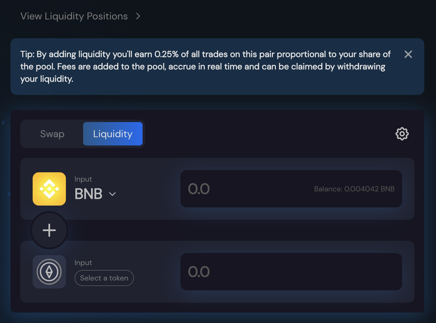
Task: Click the placeholder token icon
Action: pyautogui.click(x=49, y=272)
